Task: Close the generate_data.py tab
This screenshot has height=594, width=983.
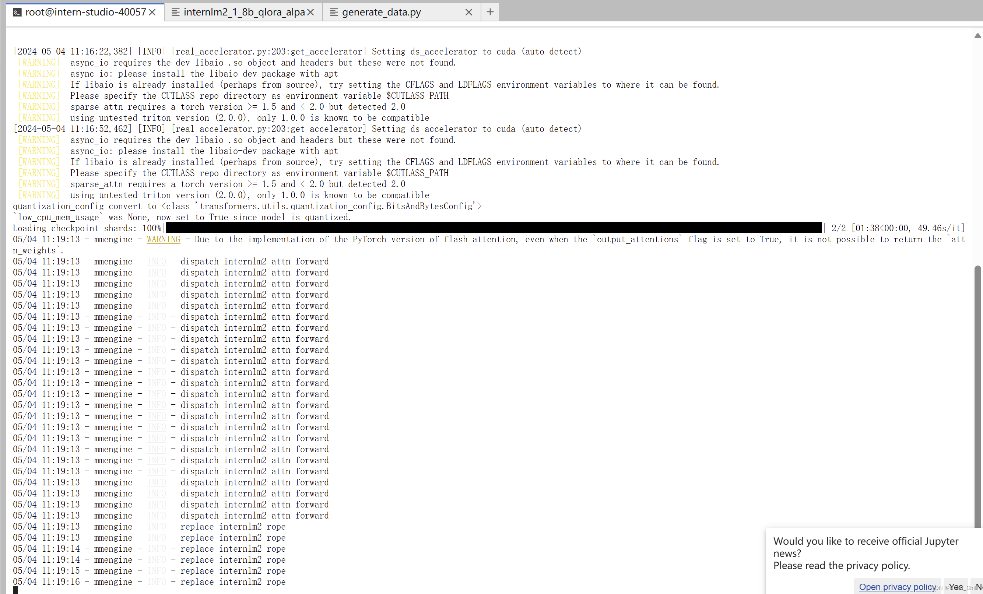Action: [469, 13]
